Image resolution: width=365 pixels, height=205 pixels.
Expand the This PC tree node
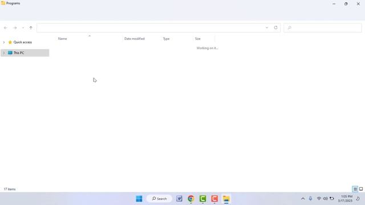(4, 53)
